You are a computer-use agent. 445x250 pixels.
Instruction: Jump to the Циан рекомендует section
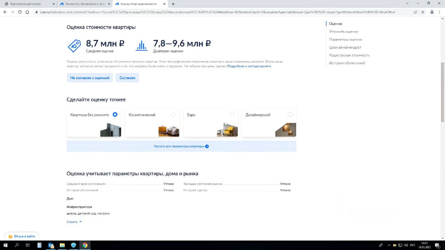click(345, 47)
